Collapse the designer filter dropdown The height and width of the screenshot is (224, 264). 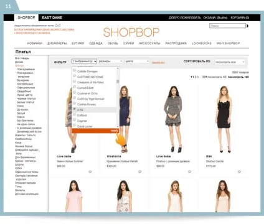[84, 61]
